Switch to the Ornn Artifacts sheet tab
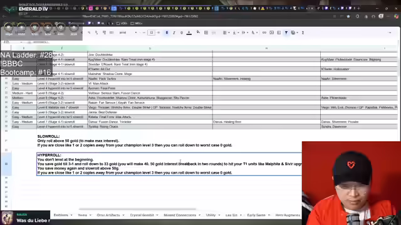Screen dimensions: 401x225 (108, 215)
